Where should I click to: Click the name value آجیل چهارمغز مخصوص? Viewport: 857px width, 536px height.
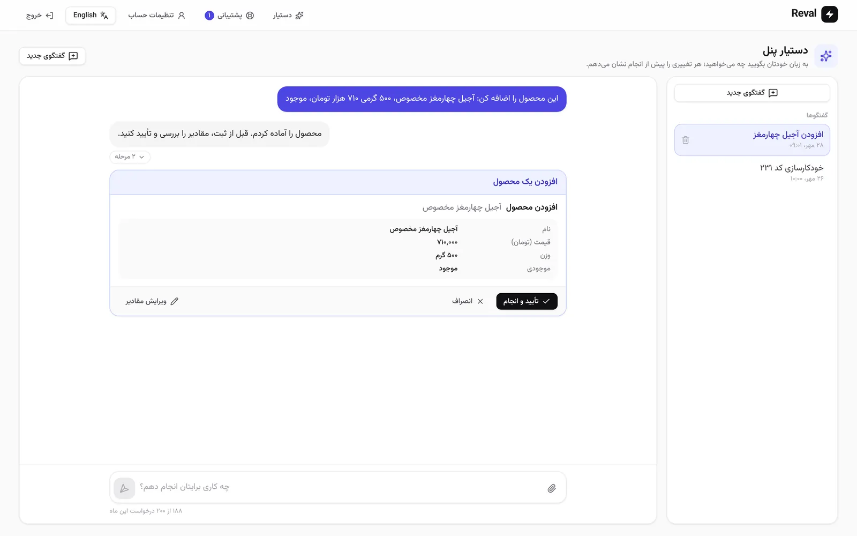pyautogui.click(x=424, y=229)
